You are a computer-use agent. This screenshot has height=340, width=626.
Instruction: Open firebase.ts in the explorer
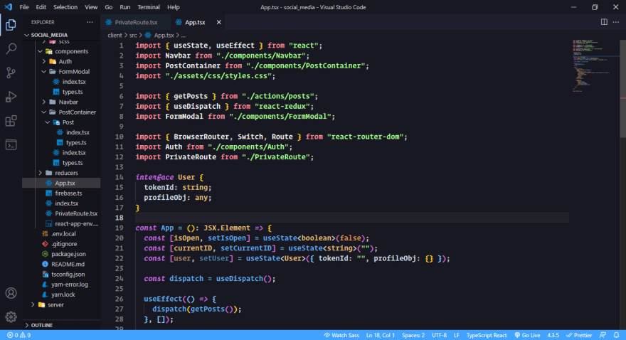click(68, 193)
